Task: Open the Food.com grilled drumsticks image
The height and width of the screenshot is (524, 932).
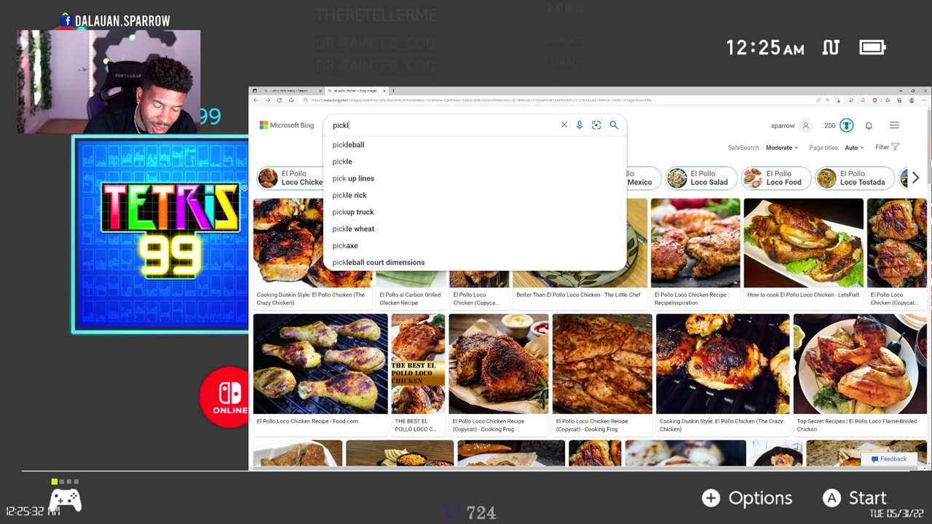Action: click(x=320, y=364)
